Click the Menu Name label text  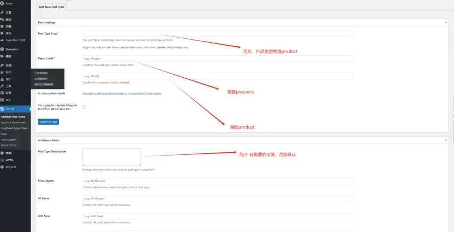[46, 181]
